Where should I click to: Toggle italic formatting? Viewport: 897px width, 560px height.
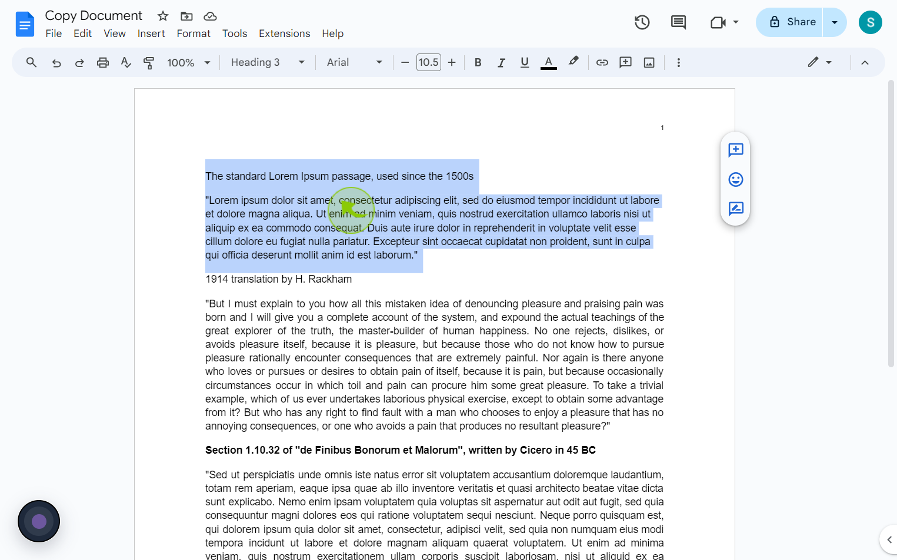(x=501, y=62)
